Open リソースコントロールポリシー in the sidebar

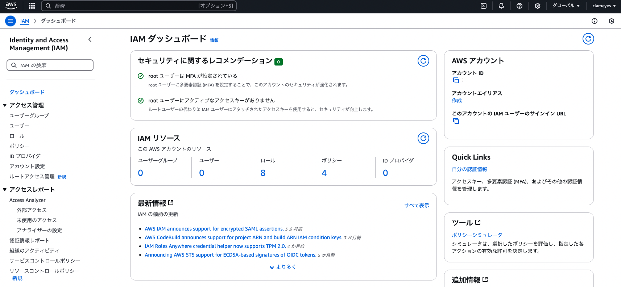[45, 271]
